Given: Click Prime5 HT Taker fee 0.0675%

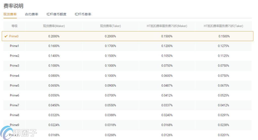Looking at the screenshot, I should pyautogui.click(x=223, y=86).
